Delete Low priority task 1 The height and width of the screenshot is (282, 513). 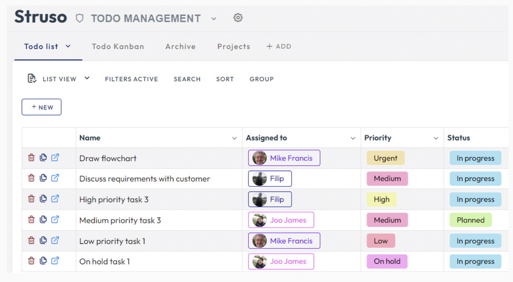tap(31, 240)
